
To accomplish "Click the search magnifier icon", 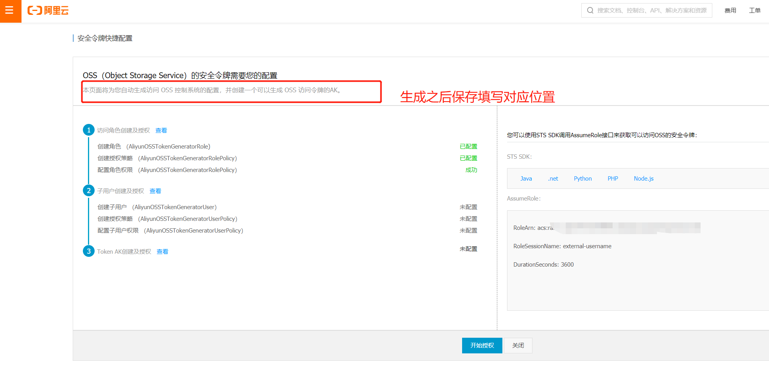I will click(x=590, y=11).
